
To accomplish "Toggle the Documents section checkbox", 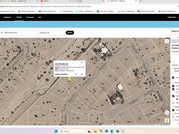I will [x=173, y=117].
